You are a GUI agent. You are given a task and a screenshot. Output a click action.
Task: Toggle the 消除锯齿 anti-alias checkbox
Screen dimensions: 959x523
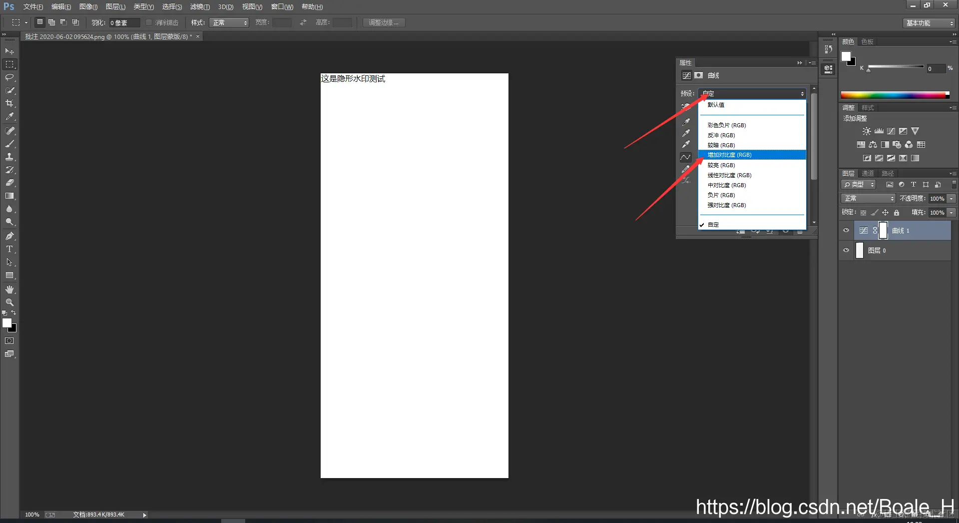pos(149,22)
